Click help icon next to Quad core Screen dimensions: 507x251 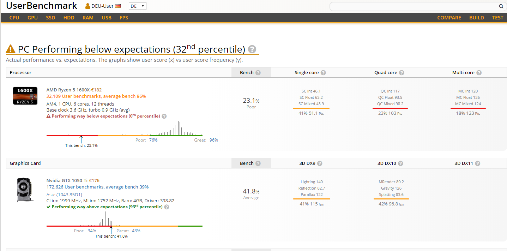coord(402,73)
